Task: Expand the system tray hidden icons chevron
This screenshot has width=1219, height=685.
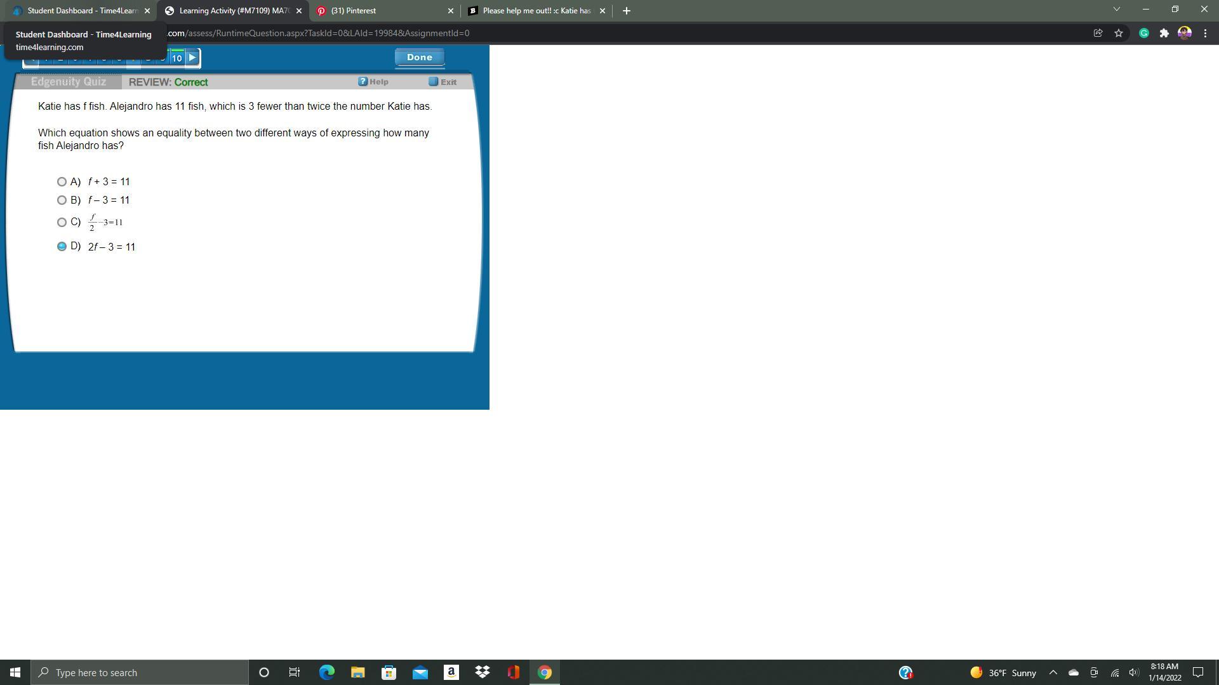Action: pyautogui.click(x=1053, y=672)
